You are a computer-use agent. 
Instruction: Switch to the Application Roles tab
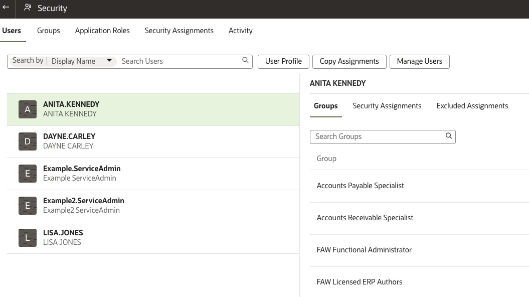pyautogui.click(x=102, y=31)
